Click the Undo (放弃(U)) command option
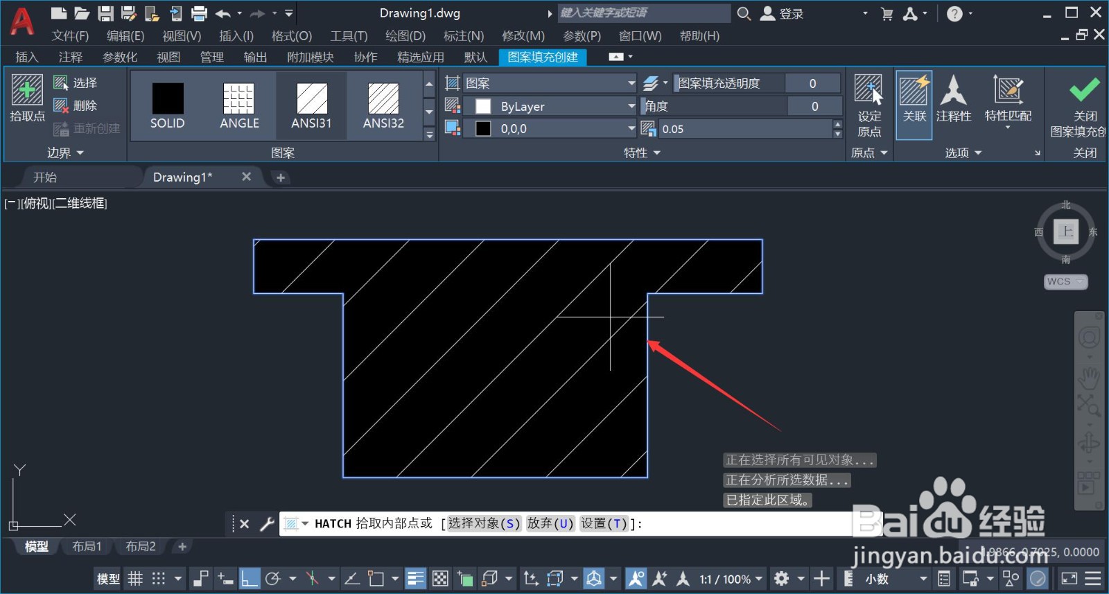Image resolution: width=1109 pixels, height=594 pixels. pyautogui.click(x=550, y=523)
